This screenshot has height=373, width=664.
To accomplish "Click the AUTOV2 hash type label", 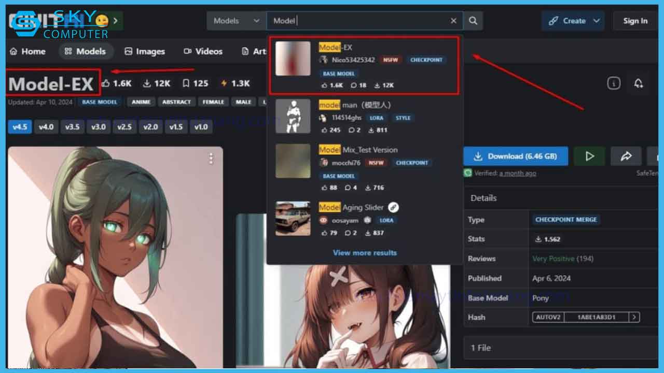I will pyautogui.click(x=548, y=317).
